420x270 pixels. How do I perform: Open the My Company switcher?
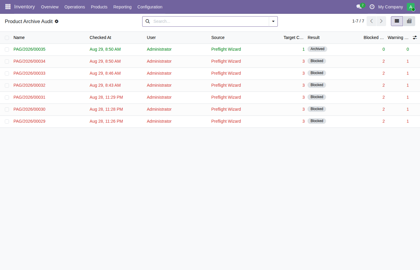390,7
